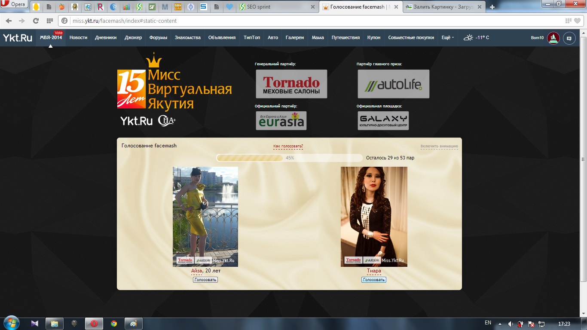Go back to the previous page

9,21
